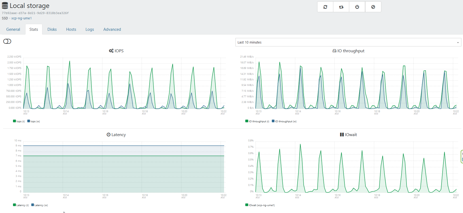The width and height of the screenshot is (463, 213).
Task: Click the storage stack icon beside Local storage
Action: pos(5,6)
